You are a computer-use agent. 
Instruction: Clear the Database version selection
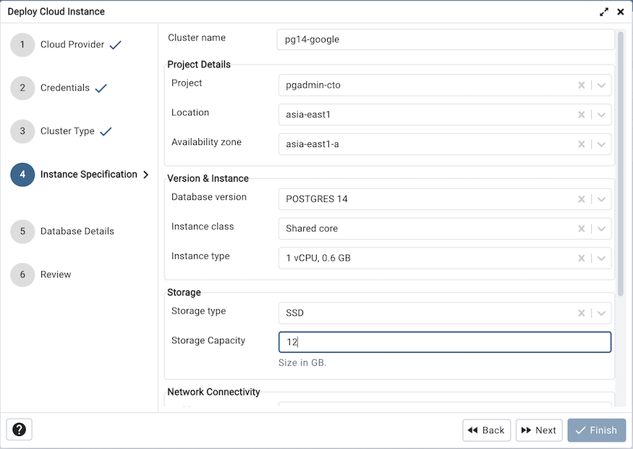point(582,198)
